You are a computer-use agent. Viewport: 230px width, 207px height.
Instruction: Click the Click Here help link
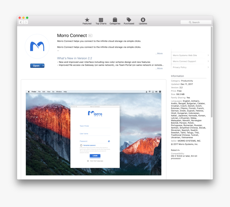point(100,161)
